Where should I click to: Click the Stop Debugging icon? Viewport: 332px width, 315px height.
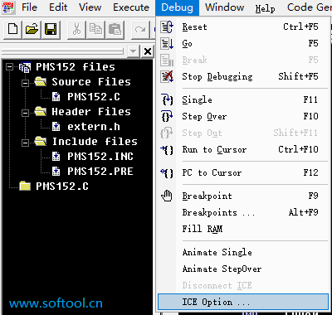(167, 76)
